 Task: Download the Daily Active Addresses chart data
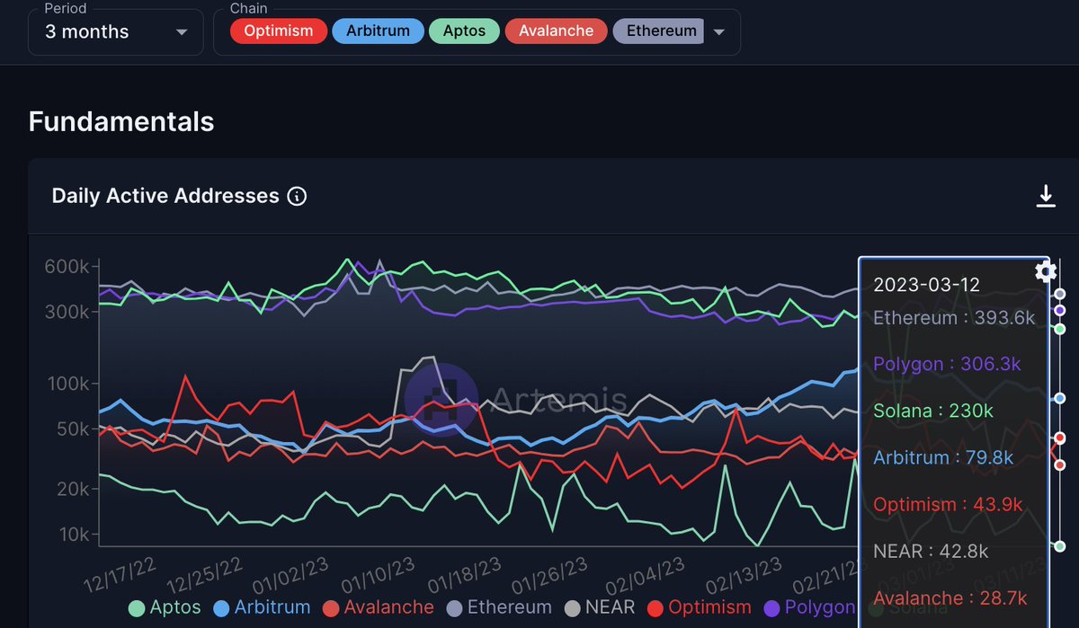coord(1046,196)
